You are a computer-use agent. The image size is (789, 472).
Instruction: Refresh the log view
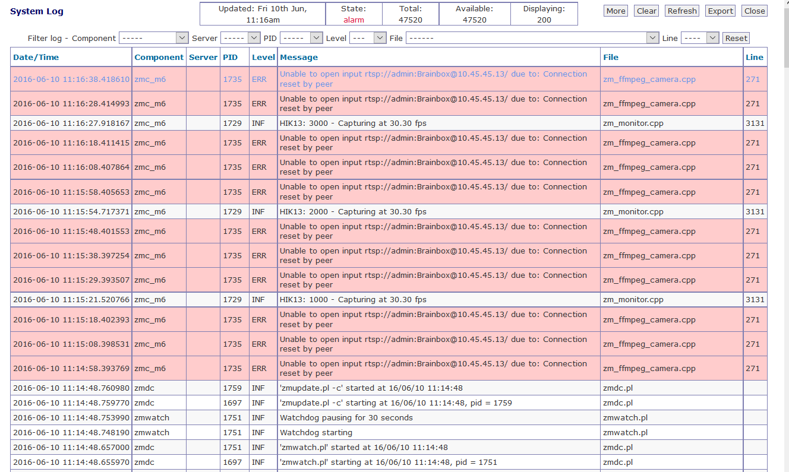click(682, 11)
